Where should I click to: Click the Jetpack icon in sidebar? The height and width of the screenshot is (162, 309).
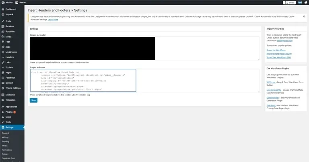tap(3, 14)
